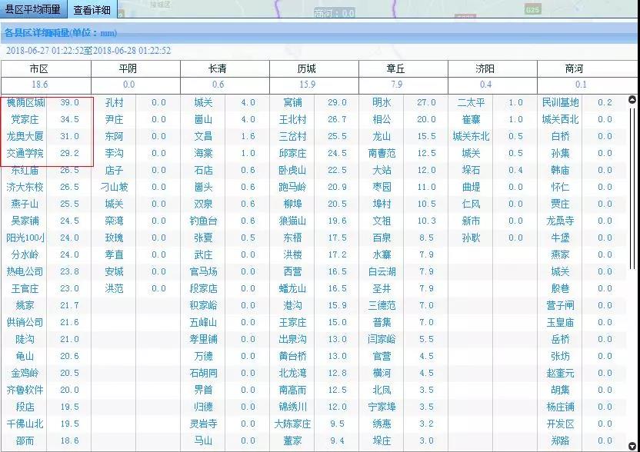Click the 市区 average value 18.6
The width and height of the screenshot is (640, 452).
pos(39,85)
